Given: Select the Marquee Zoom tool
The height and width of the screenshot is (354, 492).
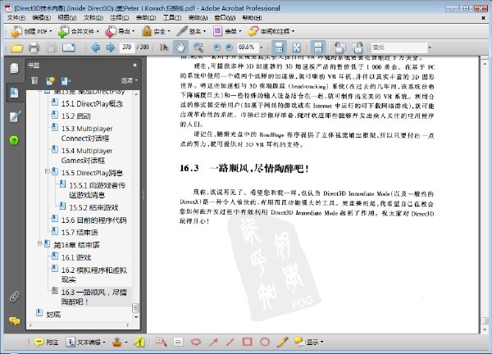Looking at the screenshot, I should pyautogui.click(x=198, y=48).
